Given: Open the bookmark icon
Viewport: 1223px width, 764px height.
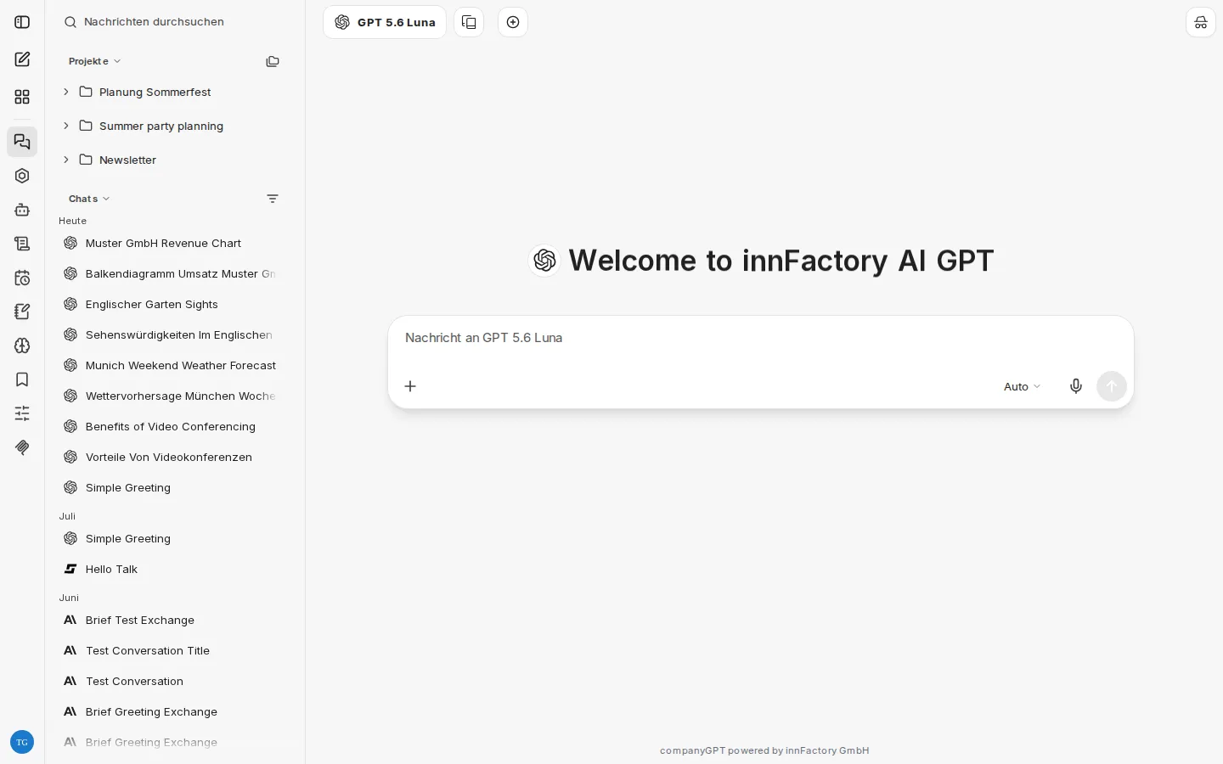Looking at the screenshot, I should [22, 379].
